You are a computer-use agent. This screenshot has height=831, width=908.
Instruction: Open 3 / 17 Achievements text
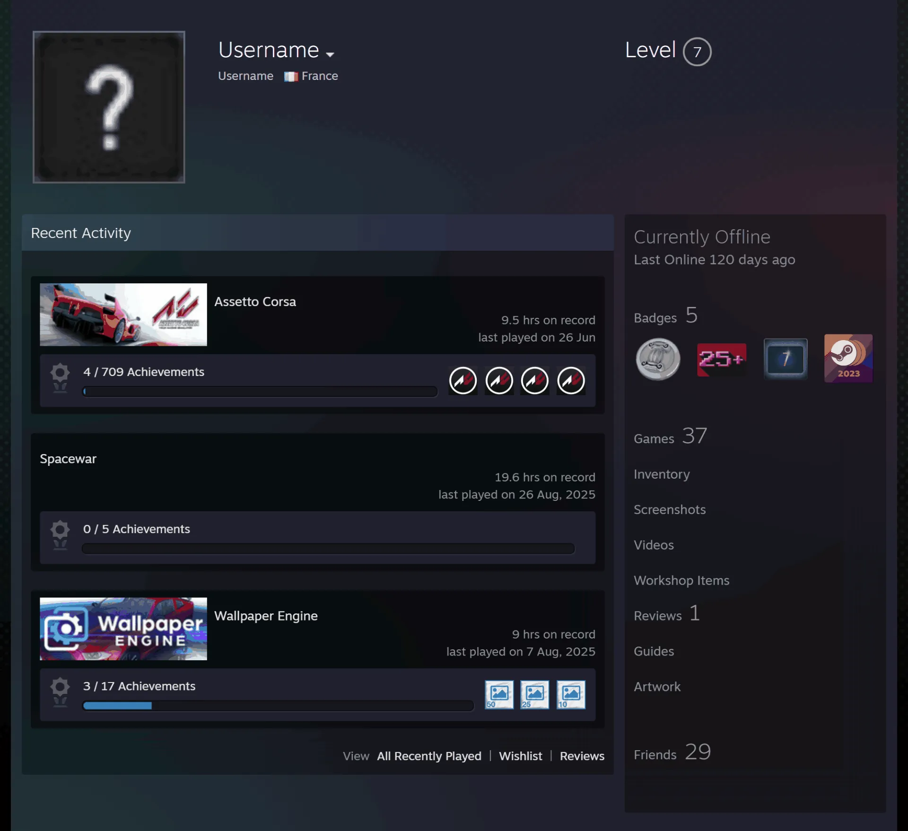click(x=140, y=686)
